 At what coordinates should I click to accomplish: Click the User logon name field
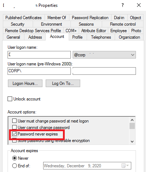pos(39,55)
